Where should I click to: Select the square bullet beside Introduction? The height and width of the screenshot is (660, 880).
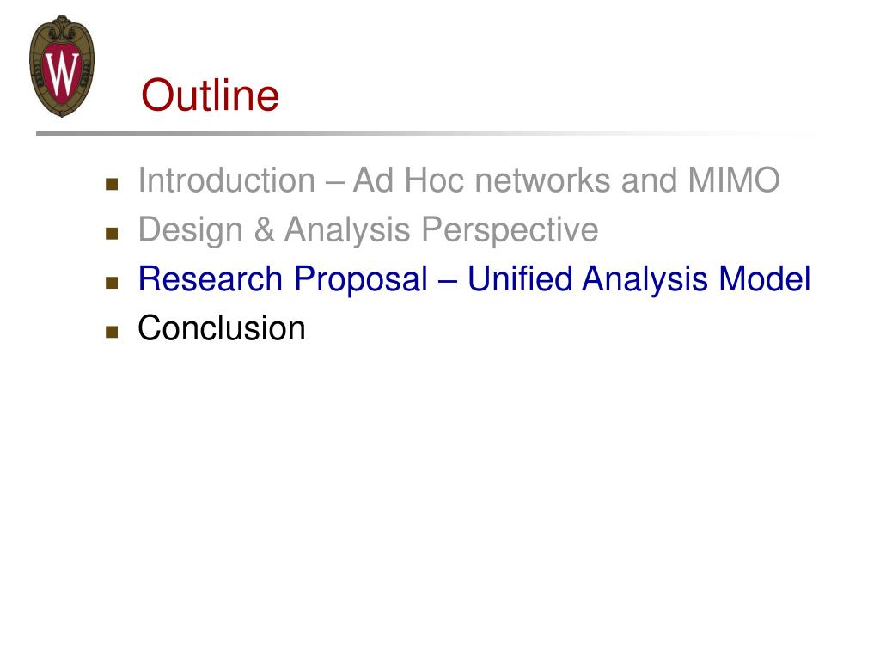(x=112, y=184)
